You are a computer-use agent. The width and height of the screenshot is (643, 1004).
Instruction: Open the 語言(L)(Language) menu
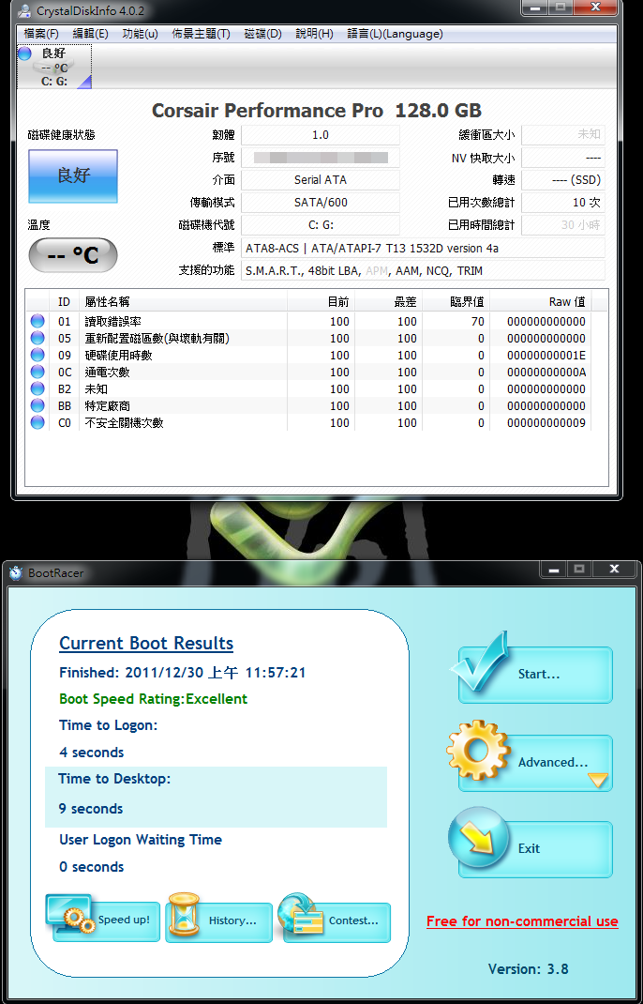pos(395,34)
